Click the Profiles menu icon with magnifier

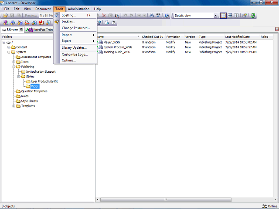pos(57,22)
